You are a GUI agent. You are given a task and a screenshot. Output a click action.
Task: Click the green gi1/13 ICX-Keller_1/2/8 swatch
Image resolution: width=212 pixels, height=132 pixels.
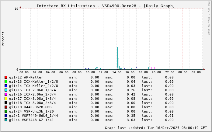(6, 82)
